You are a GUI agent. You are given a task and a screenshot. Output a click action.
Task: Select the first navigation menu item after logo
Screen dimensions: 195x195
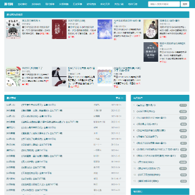pos(22,4)
